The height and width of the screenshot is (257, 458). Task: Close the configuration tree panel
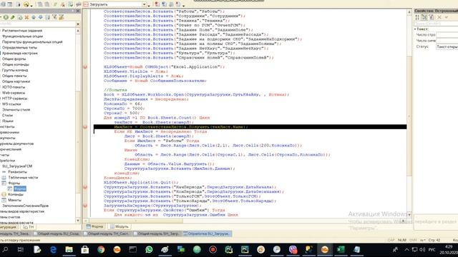[x=78, y=11]
